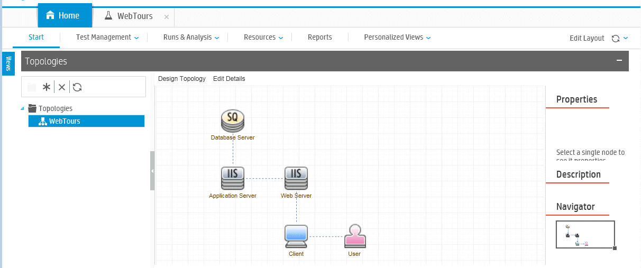Open the Test Management dropdown menu
The height and width of the screenshot is (268, 641).
pos(107,38)
